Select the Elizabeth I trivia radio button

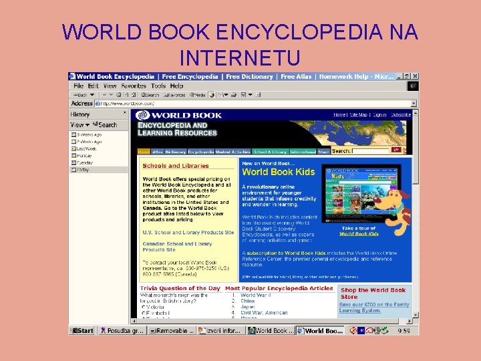(143, 313)
